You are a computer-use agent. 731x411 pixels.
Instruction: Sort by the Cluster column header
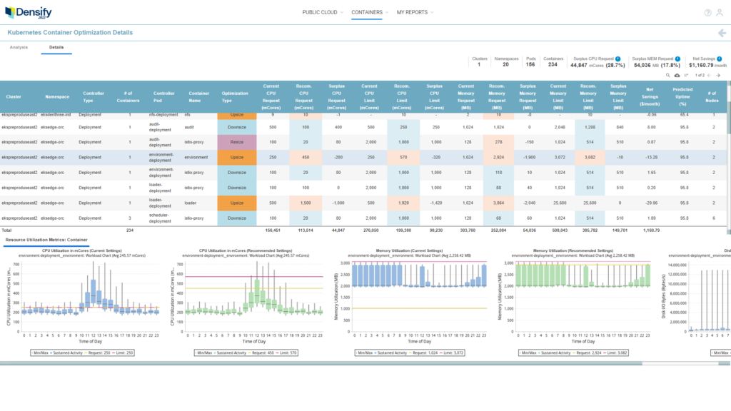[x=14, y=97]
